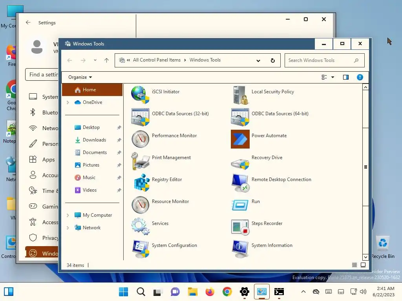Image resolution: width=402 pixels, height=301 pixels.
Task: Click All Control Panel Items breadcrumb
Action: click(x=157, y=60)
